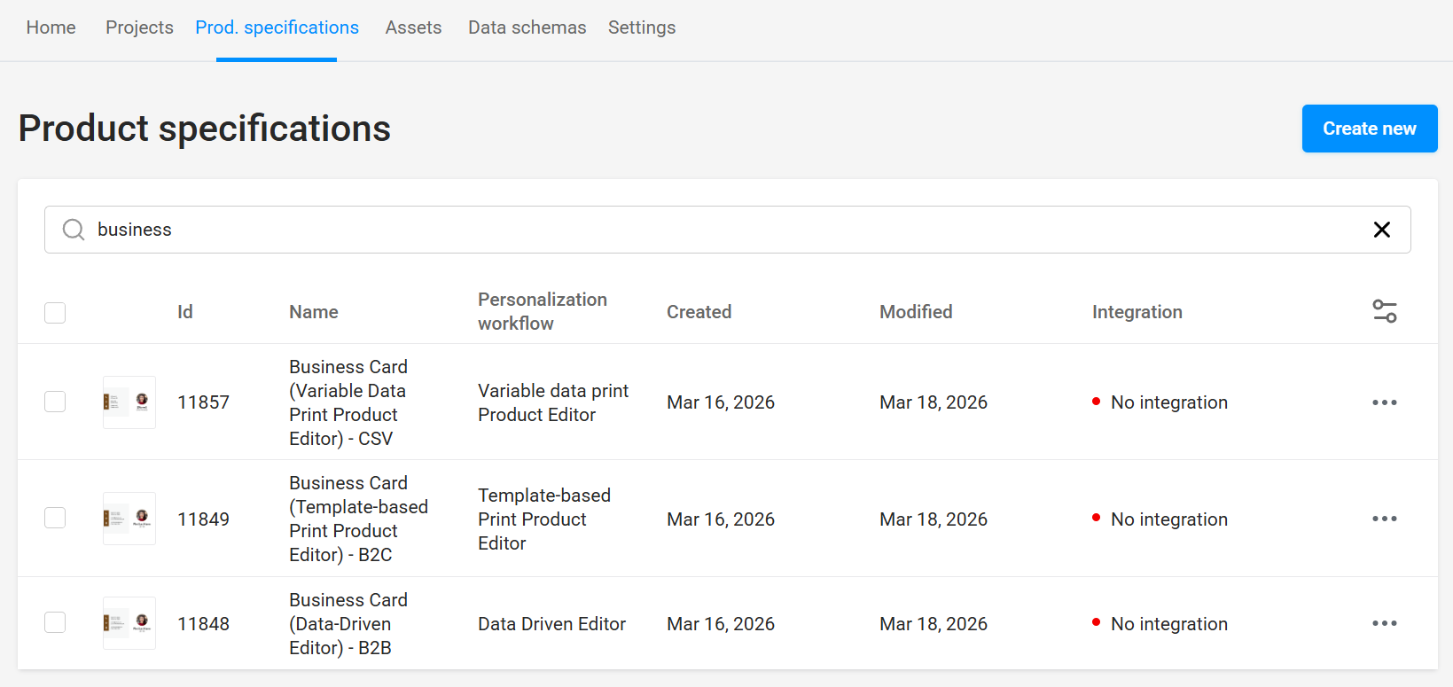This screenshot has height=687, width=1453.
Task: Open Business Card (Data-Driven Editor) - B2B
Action: click(348, 623)
